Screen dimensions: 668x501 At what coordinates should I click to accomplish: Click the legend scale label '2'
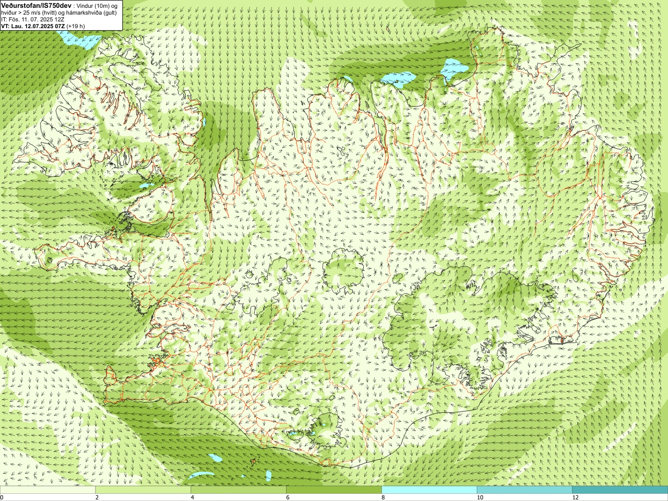(97, 497)
